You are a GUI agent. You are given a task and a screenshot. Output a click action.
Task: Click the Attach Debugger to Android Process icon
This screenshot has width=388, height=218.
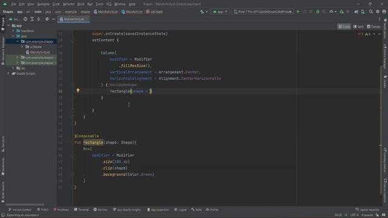341,12
